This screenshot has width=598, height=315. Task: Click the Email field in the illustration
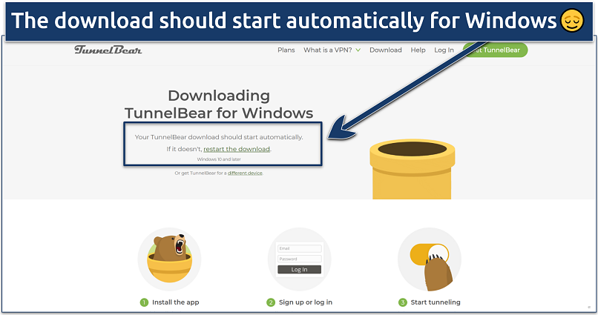coord(300,248)
